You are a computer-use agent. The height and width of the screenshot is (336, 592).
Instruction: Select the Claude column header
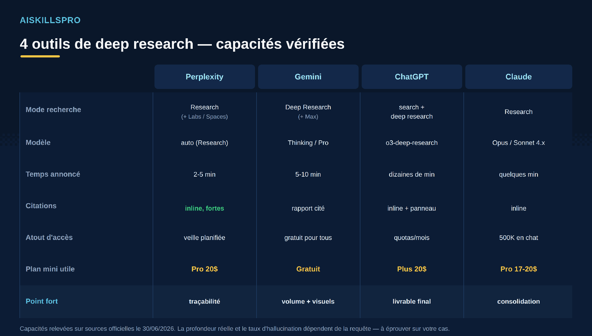(519, 77)
